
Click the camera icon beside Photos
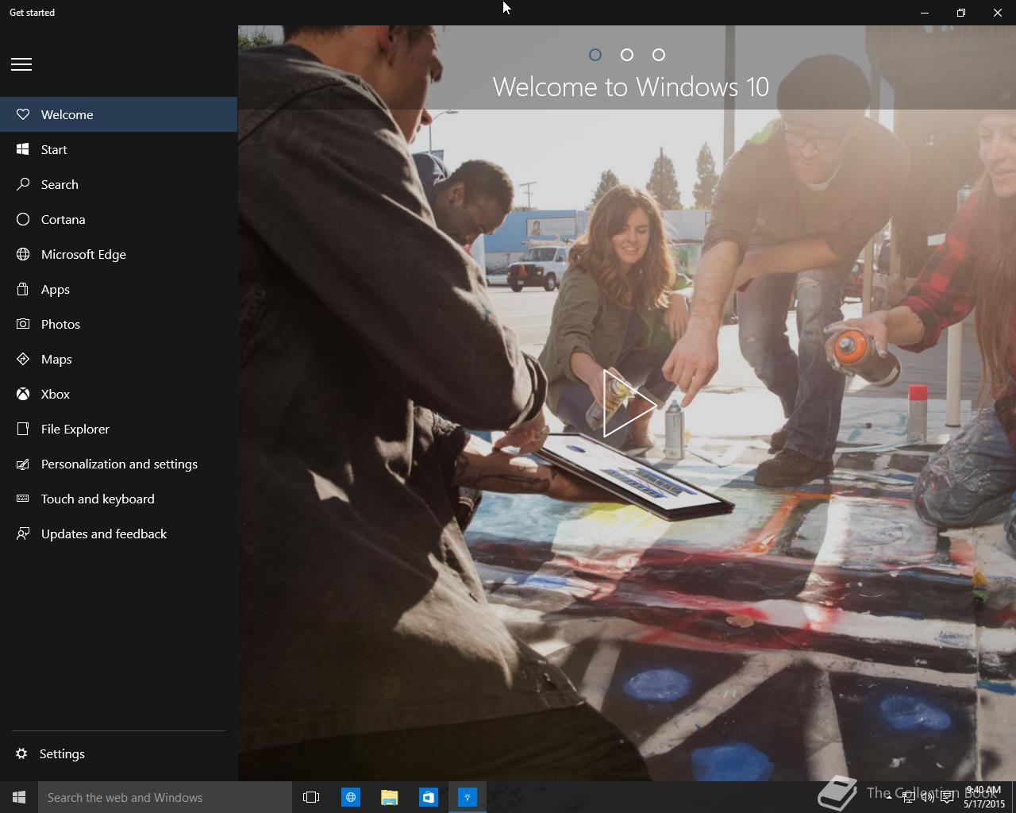[x=23, y=324]
